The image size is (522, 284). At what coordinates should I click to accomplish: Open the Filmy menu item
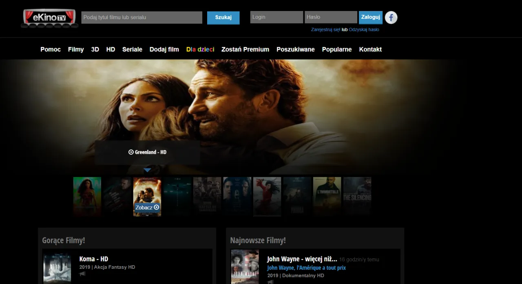click(x=76, y=49)
